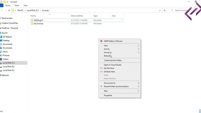This screenshot has height=113, width=201.
Task: Switch to the View ribbon tab
Action: 25,6
